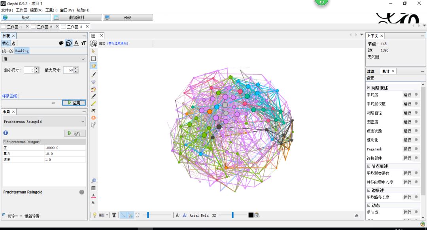Collapse the 网络概述 section
The width and height of the screenshot is (427, 230).
point(369,88)
